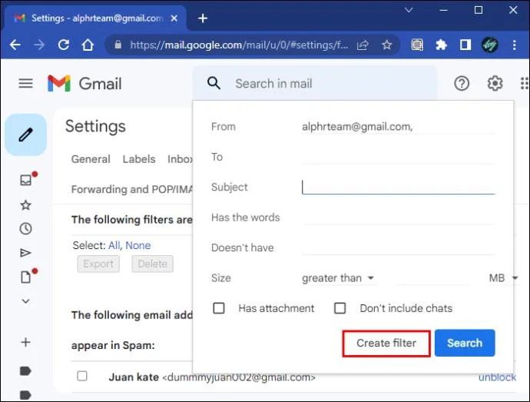This screenshot has height=402, width=530.
Task: Click the browser Home icon
Action: 88,45
